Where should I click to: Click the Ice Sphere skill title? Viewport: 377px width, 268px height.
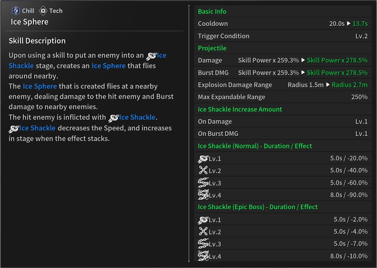[30, 22]
